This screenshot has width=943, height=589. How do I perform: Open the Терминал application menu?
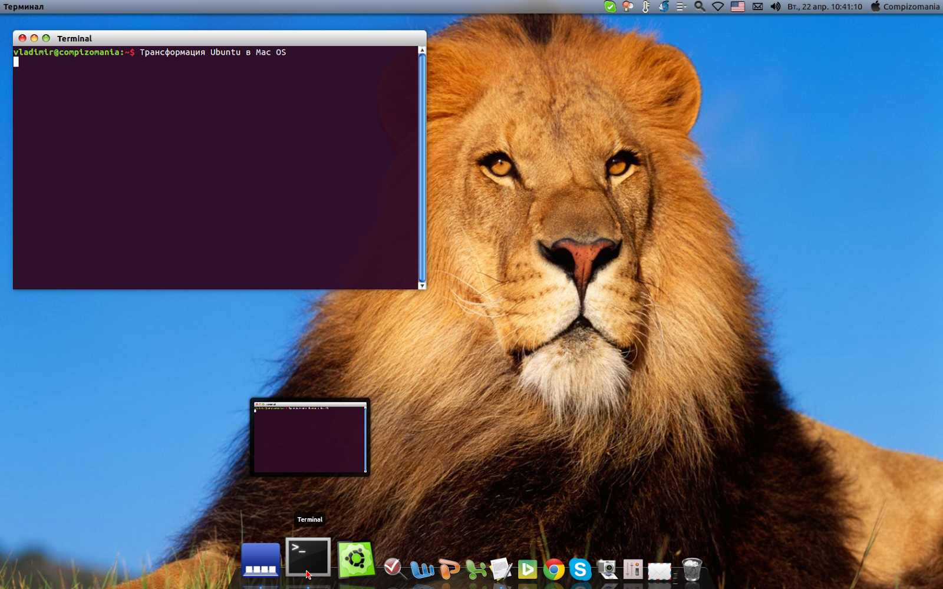pos(24,6)
